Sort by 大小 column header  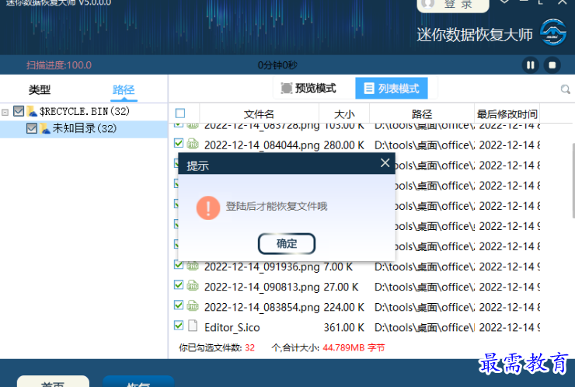pos(344,114)
